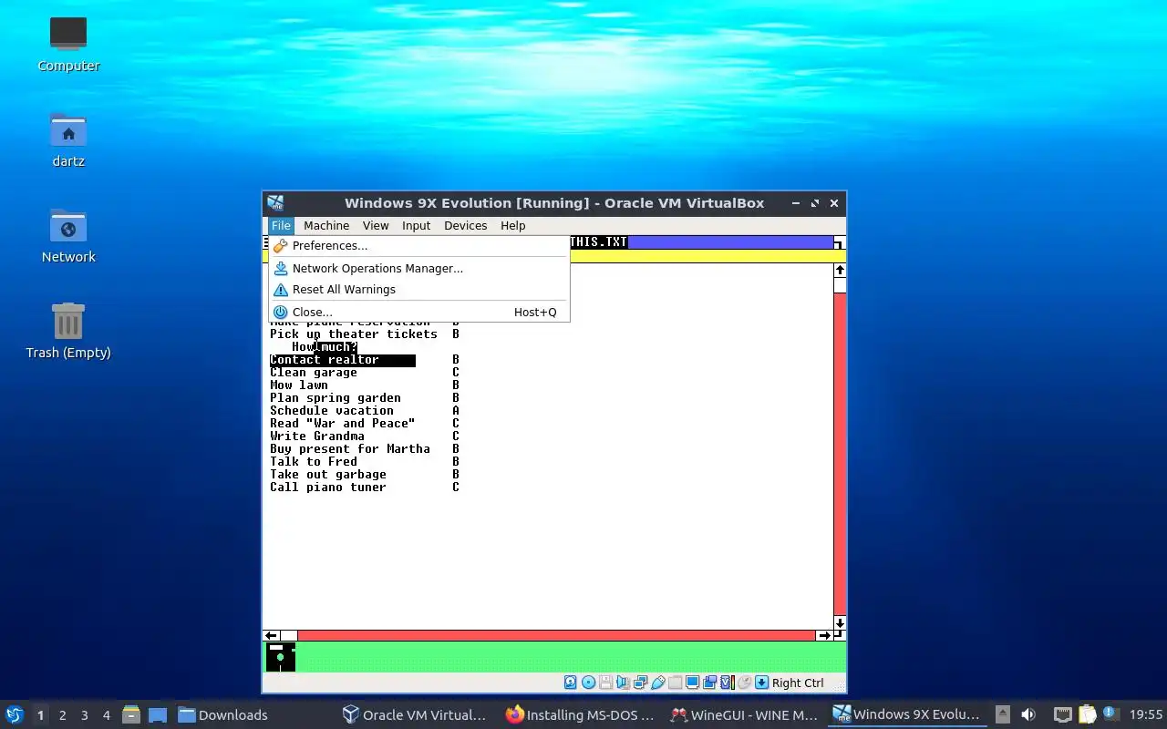The height and width of the screenshot is (729, 1167).
Task: Click the keyboard capture arrow icon
Action: tap(761, 683)
